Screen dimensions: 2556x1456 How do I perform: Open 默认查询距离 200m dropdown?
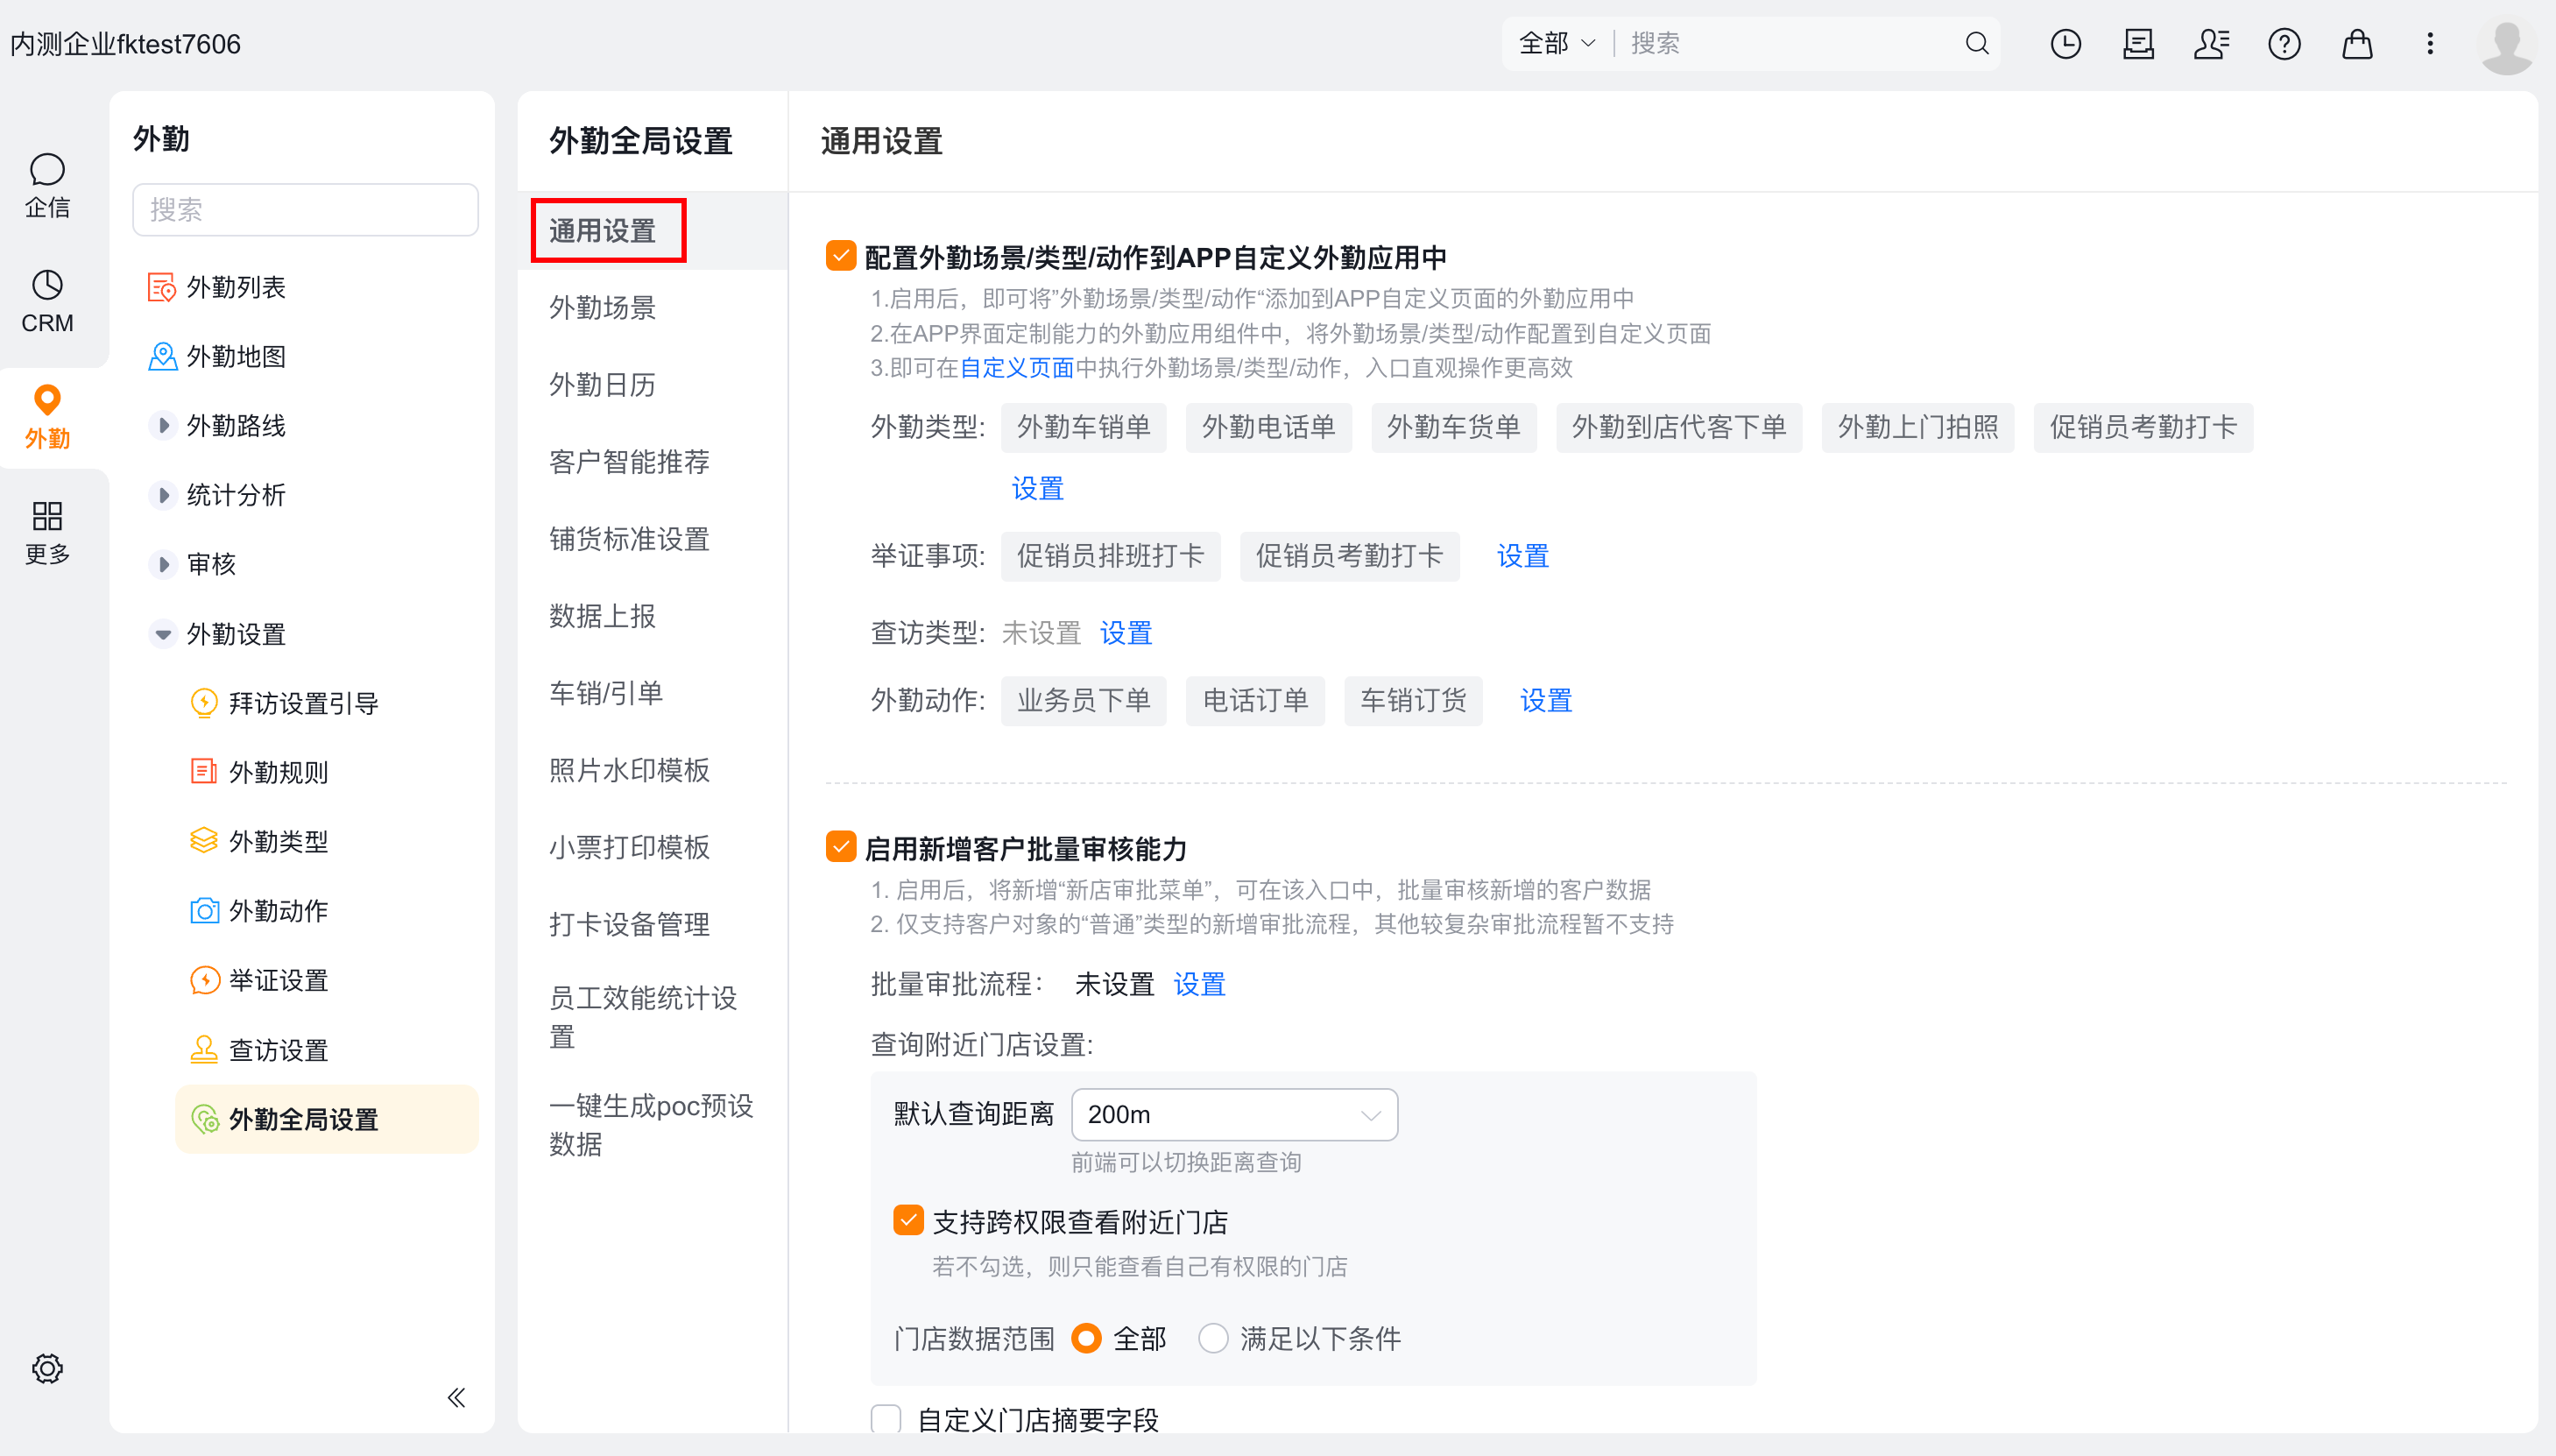pos(1234,1114)
